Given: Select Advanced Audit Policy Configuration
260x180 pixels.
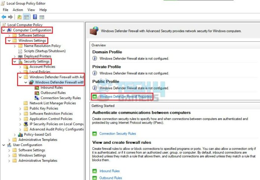Looking at the screenshot, I should (x=56, y=129).
